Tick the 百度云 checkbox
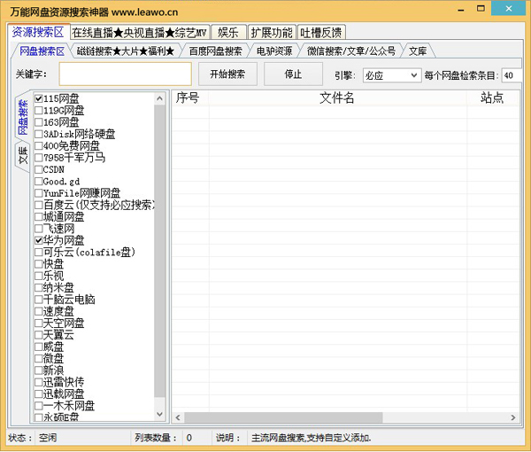This screenshot has height=452, width=531. [38, 205]
